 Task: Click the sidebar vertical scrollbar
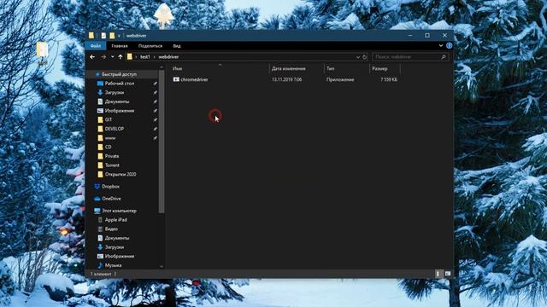(x=162, y=142)
